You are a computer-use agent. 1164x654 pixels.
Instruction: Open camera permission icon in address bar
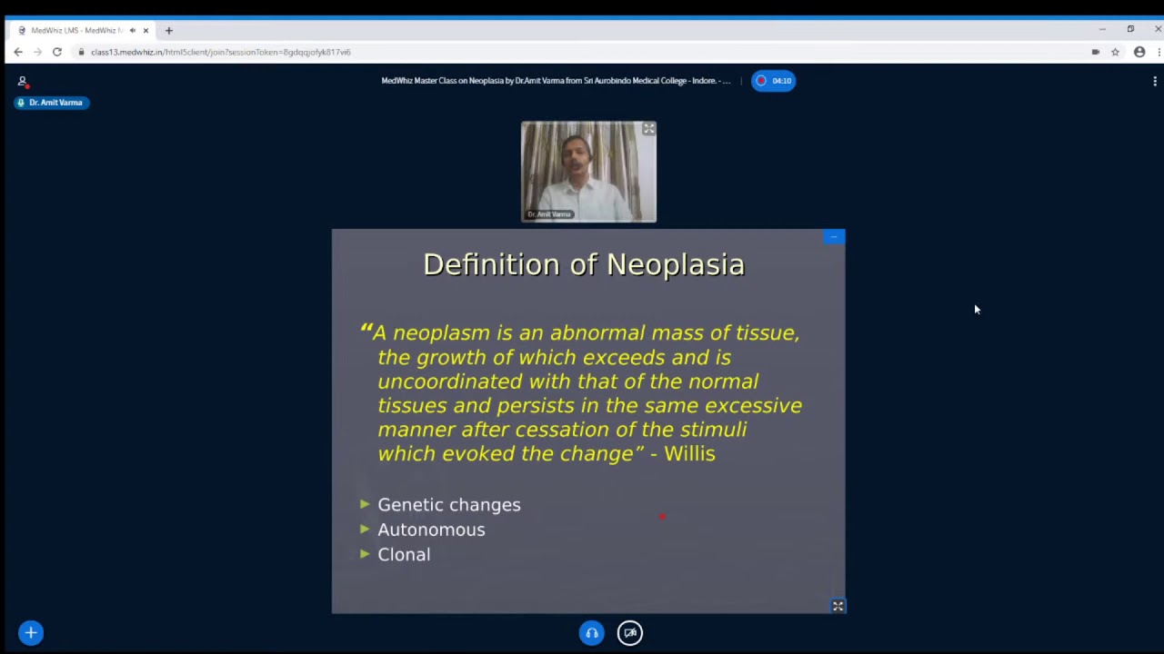click(1095, 52)
